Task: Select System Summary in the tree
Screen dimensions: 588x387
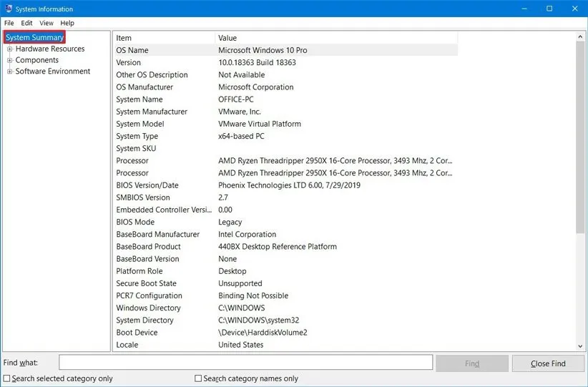Action: [35, 37]
